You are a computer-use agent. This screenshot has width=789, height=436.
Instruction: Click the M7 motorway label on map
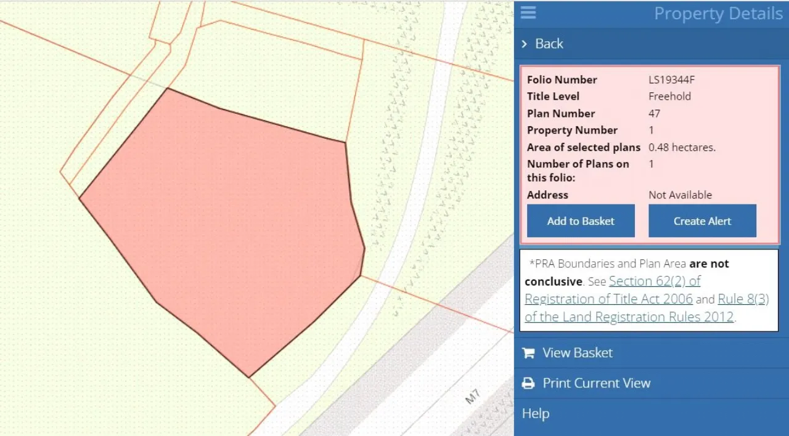(472, 397)
